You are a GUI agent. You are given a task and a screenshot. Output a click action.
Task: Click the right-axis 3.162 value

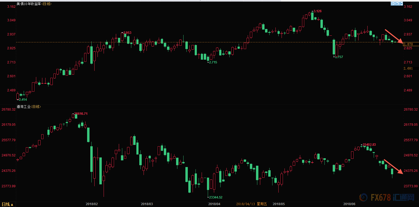[x=408, y=7]
